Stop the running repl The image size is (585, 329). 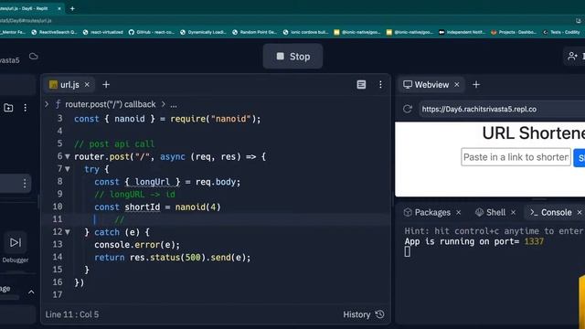pos(292,57)
